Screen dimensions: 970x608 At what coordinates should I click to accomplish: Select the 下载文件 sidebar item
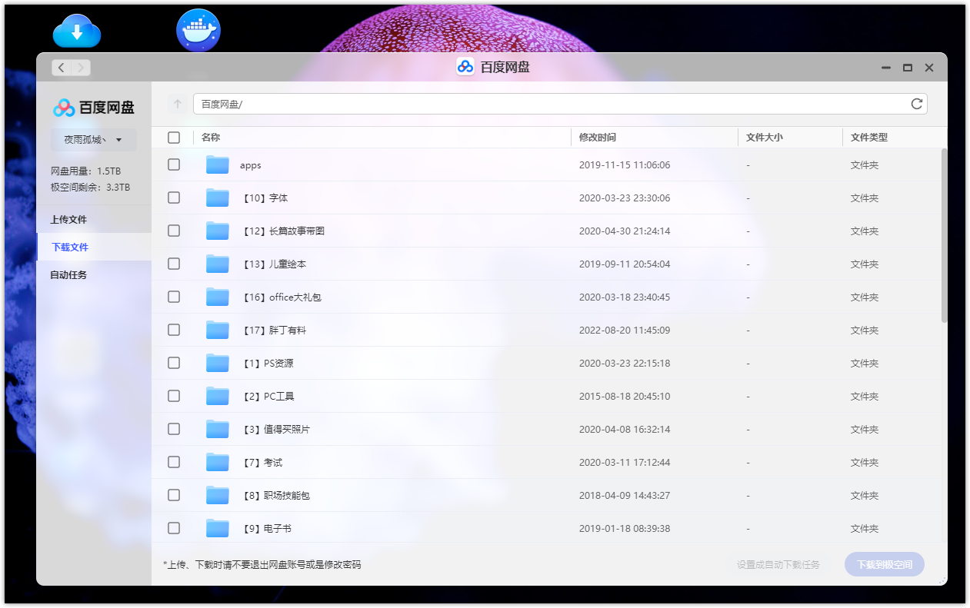coord(94,247)
